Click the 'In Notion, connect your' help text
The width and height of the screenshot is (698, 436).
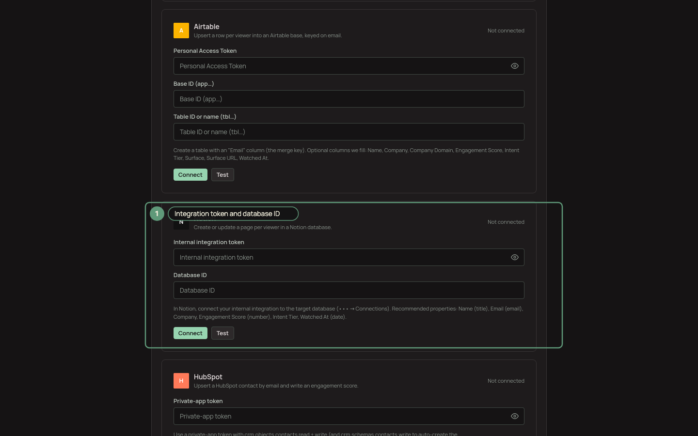[x=349, y=312]
